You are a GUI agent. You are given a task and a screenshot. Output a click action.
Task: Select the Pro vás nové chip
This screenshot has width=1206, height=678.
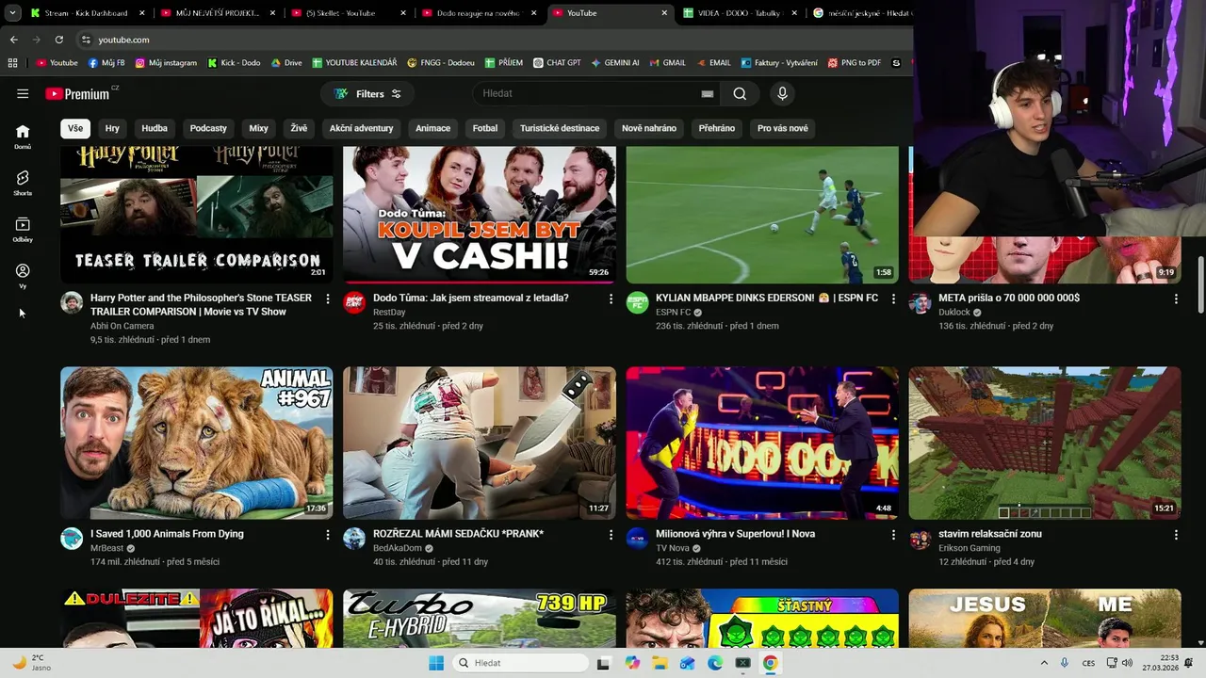[x=783, y=128]
